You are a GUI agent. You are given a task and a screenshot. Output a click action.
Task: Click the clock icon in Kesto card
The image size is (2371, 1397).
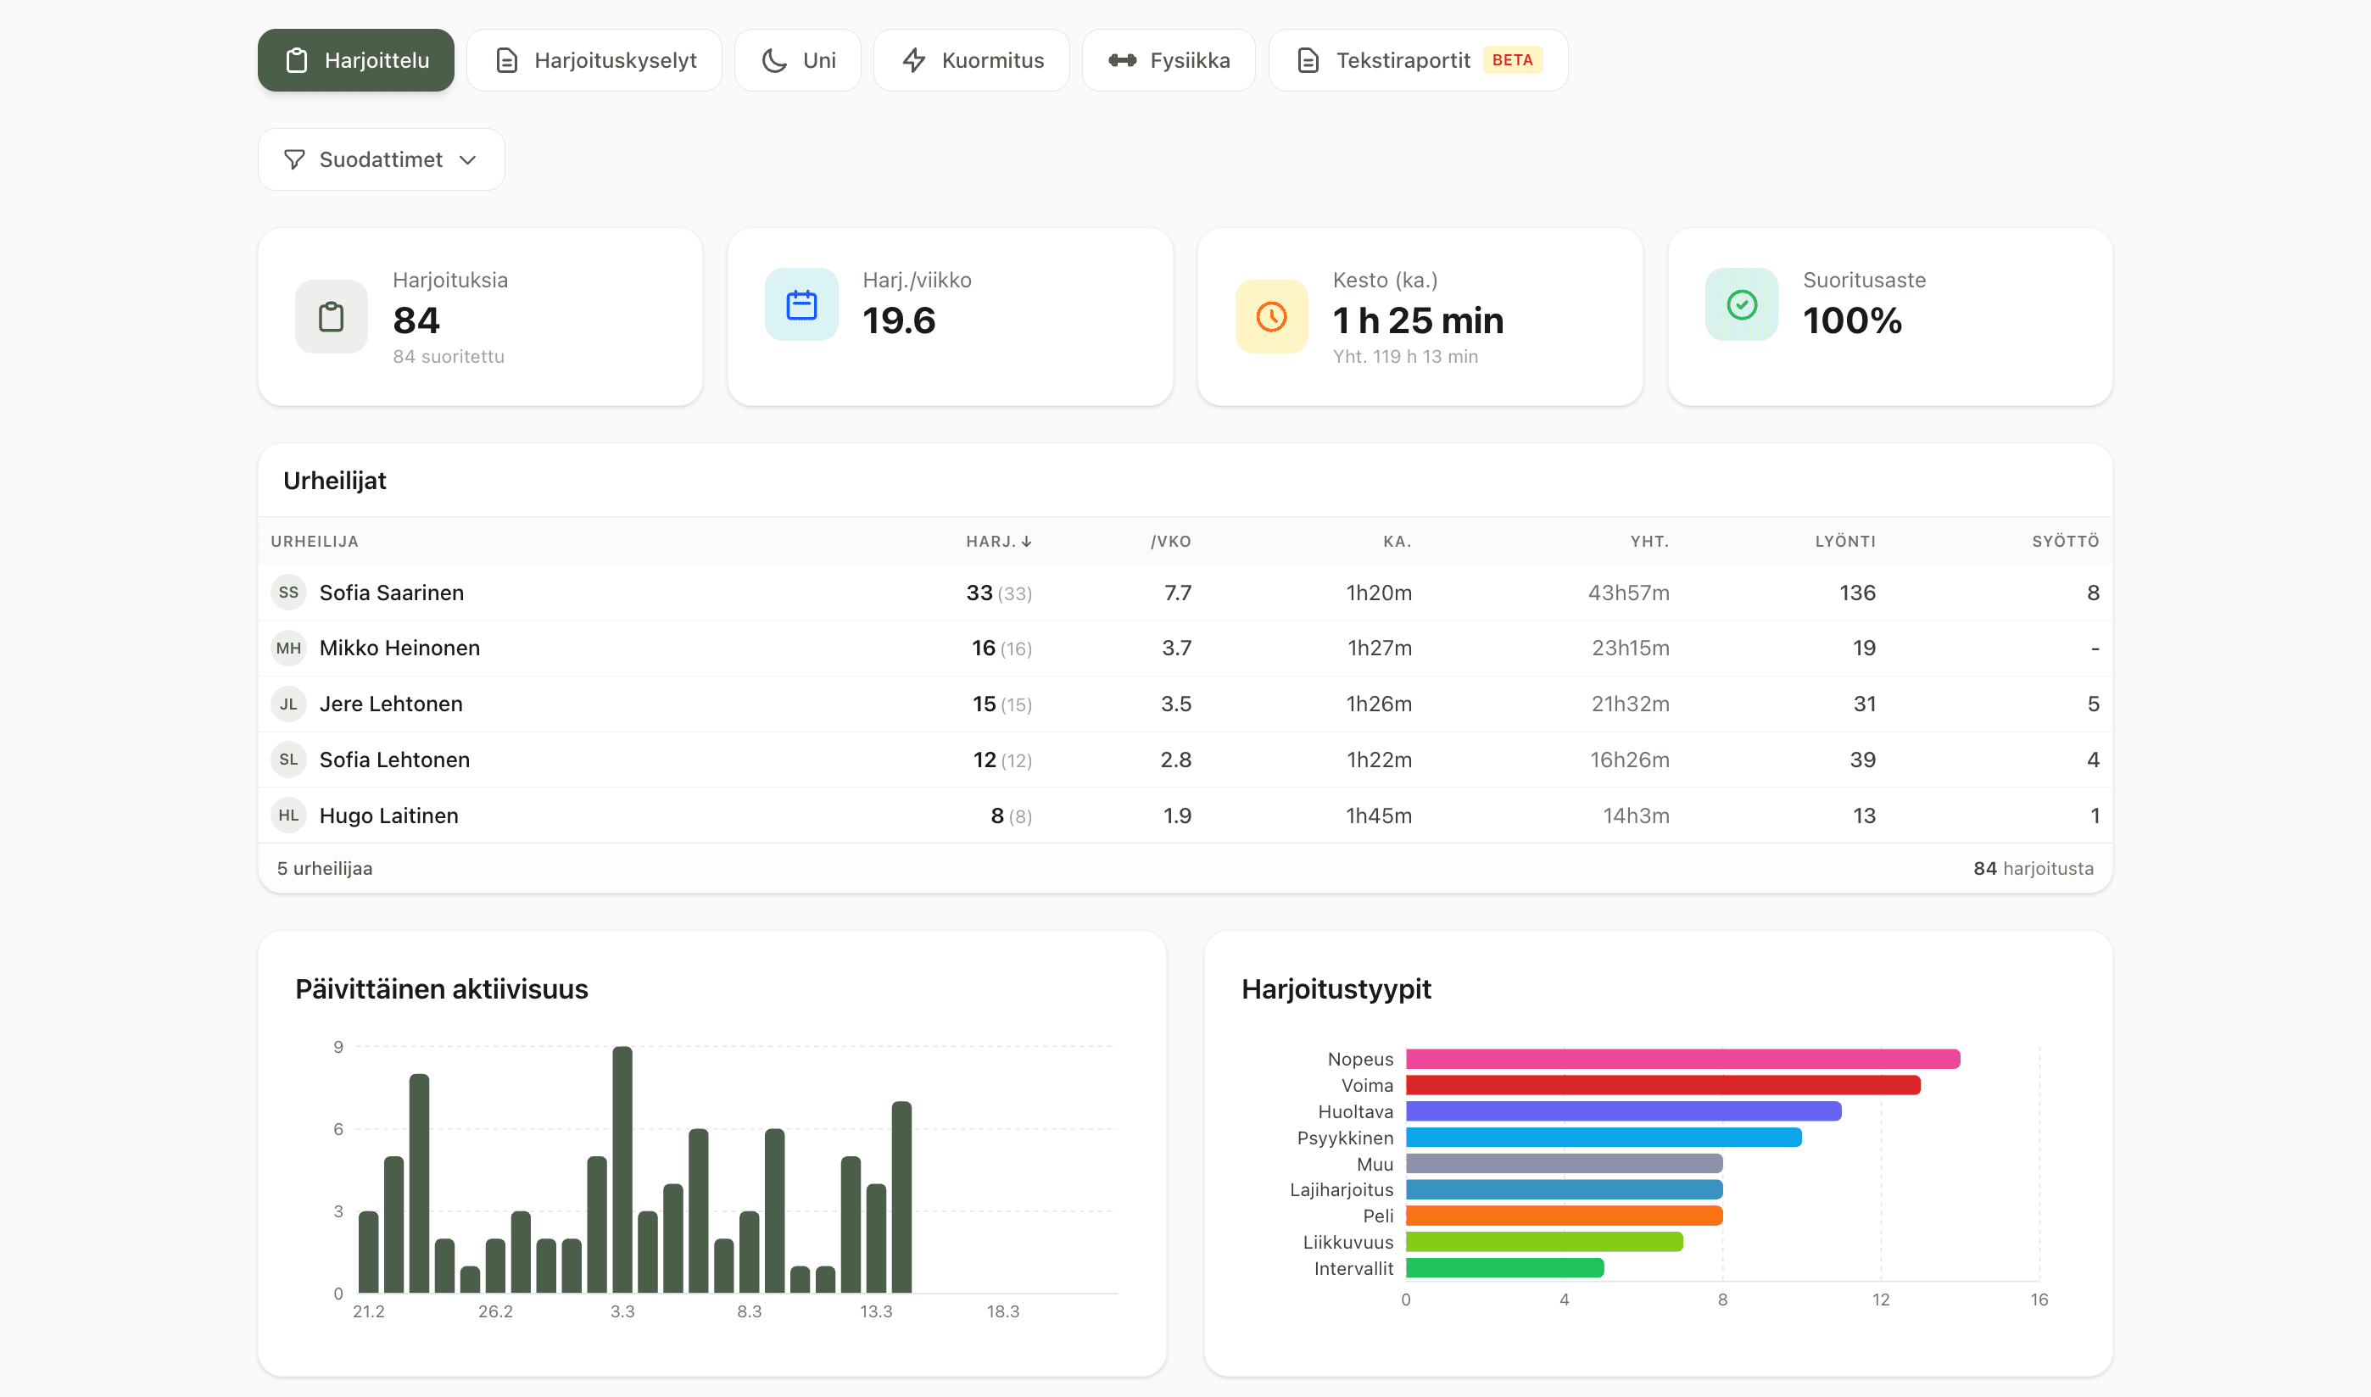point(1270,316)
